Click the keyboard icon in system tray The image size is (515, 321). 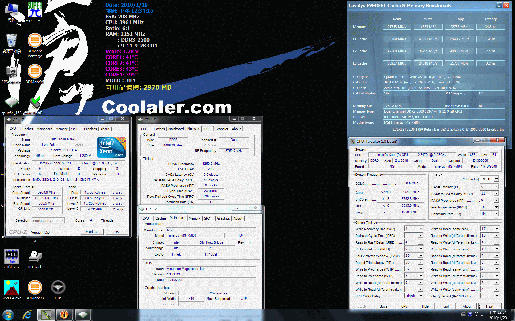(x=463, y=314)
